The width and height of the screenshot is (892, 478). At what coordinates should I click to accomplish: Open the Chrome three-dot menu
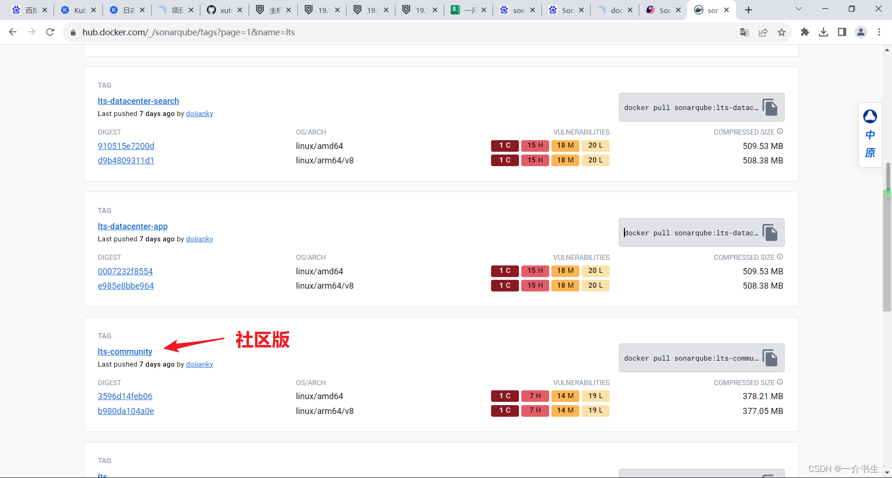click(879, 32)
